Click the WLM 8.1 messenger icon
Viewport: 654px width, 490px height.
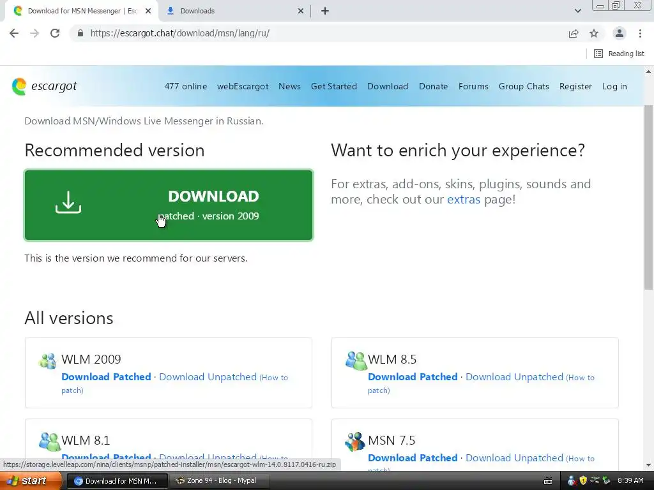50,442
